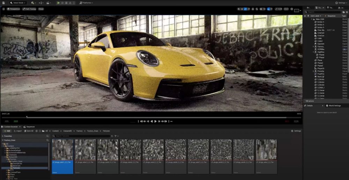Select the Geometries folder
This screenshot has width=349, height=180.
17,164
